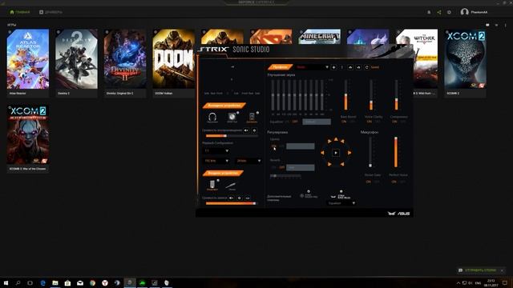
Task: Click the right surround speaker arrow
Action: (x=349, y=153)
